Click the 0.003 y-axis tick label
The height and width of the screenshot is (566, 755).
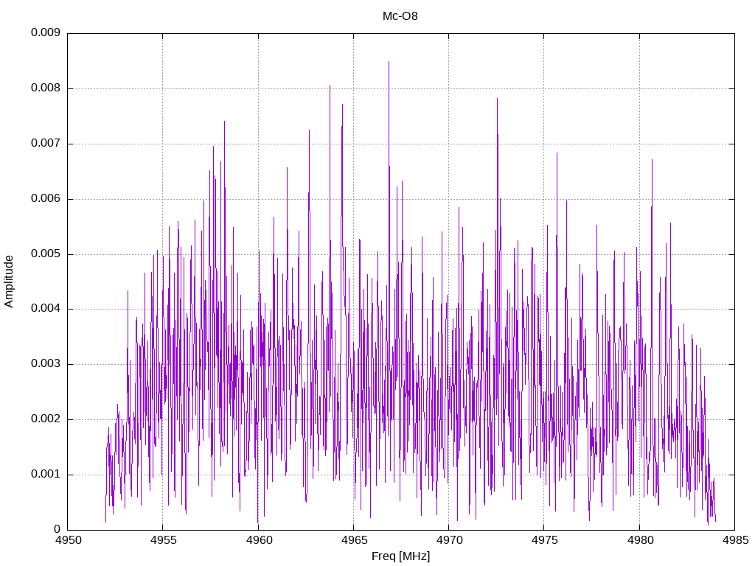coord(46,364)
